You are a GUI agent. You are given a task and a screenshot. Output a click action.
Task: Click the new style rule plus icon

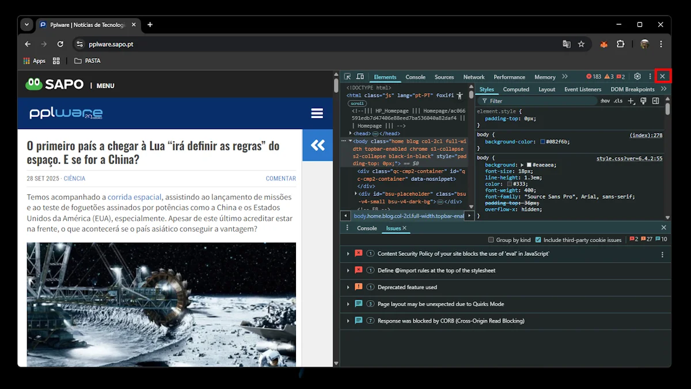point(631,101)
